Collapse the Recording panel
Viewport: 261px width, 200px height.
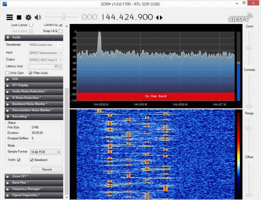tap(34, 116)
